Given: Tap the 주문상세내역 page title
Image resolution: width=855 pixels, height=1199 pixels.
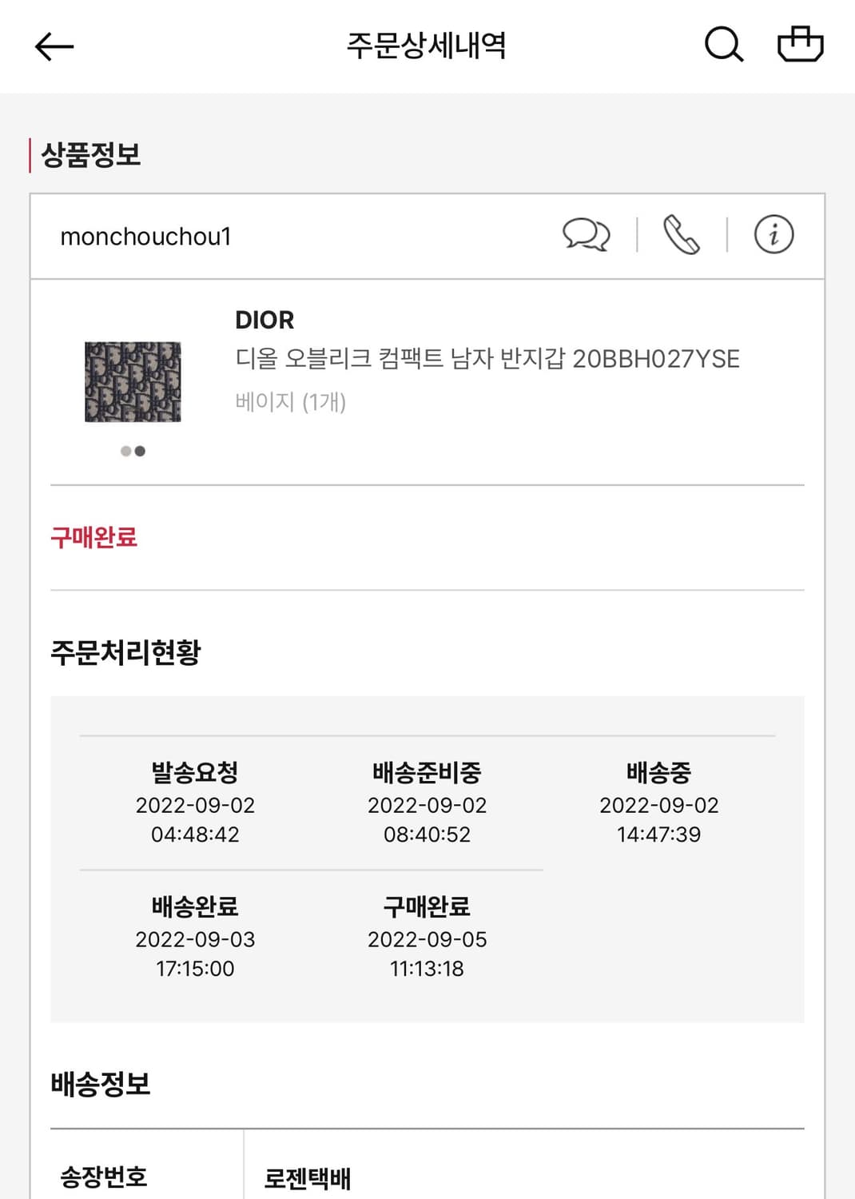Looking at the screenshot, I should [427, 46].
